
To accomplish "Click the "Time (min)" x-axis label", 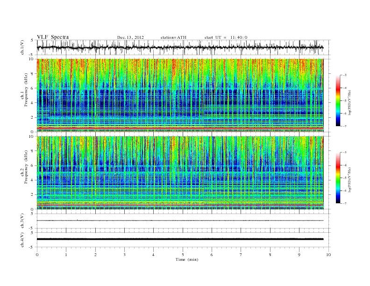I will click(187, 259).
